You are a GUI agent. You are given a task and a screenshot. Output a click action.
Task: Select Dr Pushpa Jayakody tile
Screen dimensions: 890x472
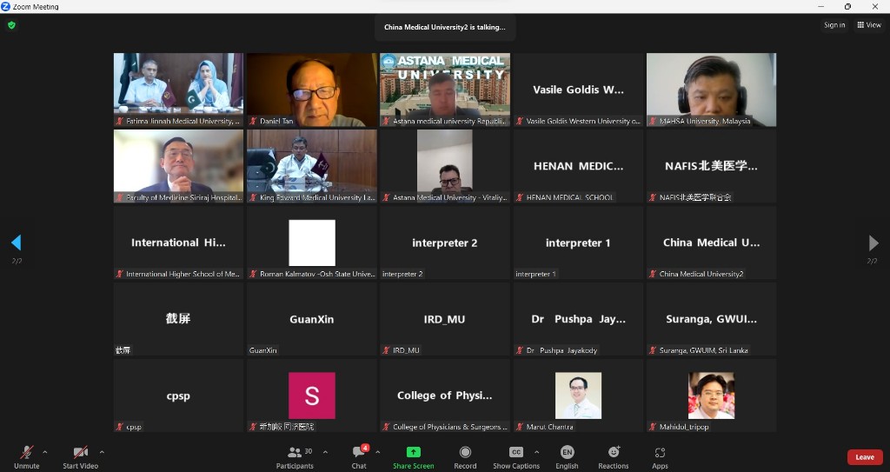coord(578,319)
